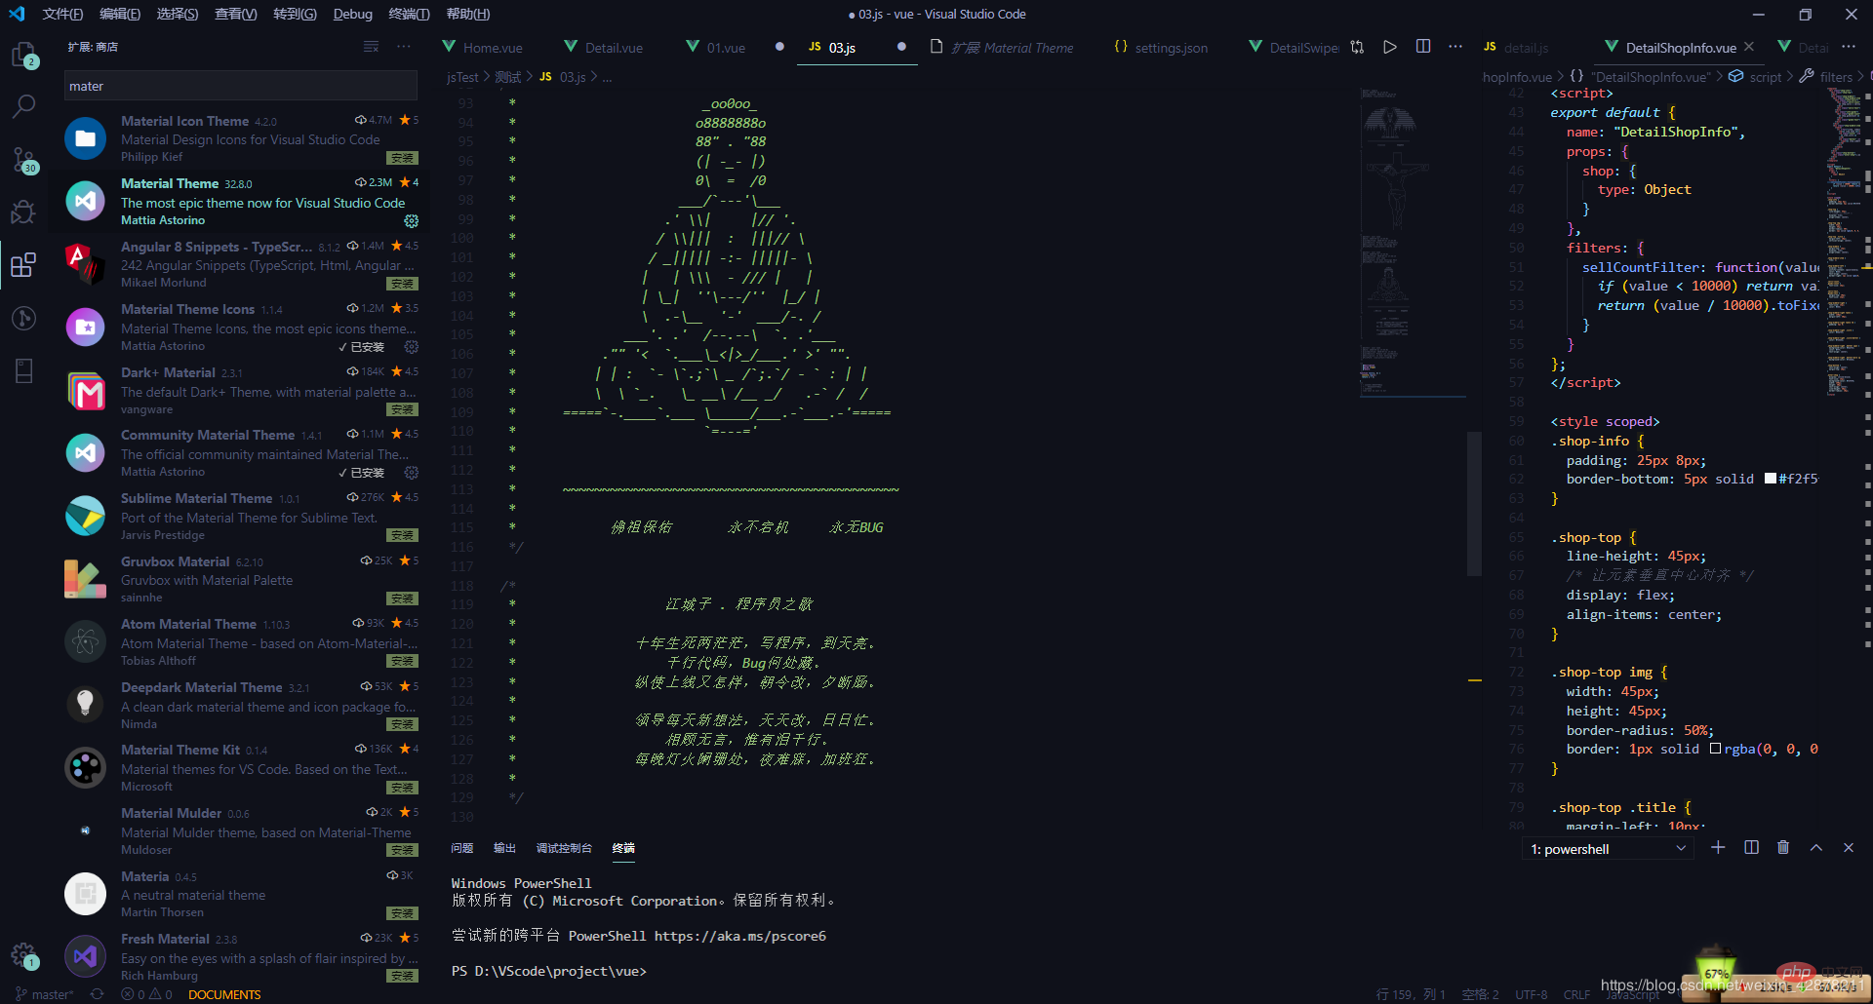Open more actions ellipsis for right editor group
The height and width of the screenshot is (1004, 1873).
pos(1849,47)
